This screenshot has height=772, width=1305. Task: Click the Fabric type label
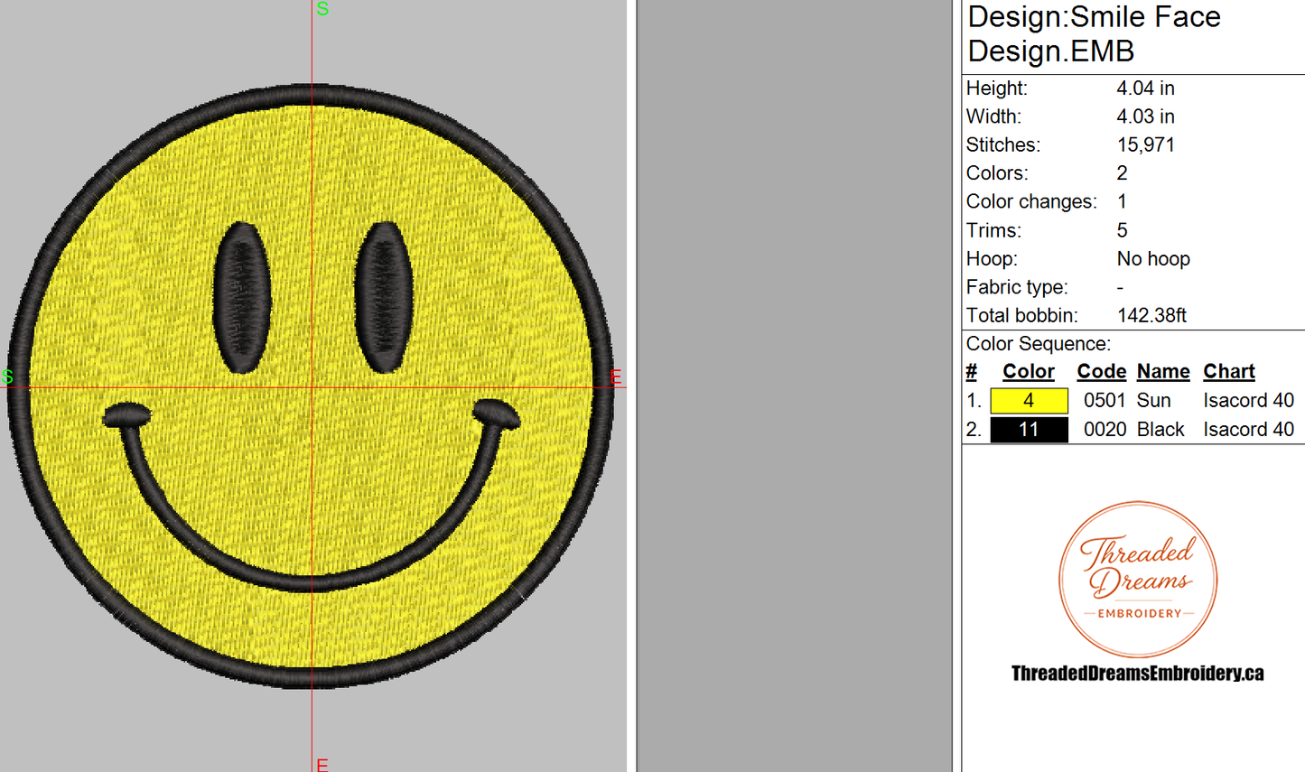[1017, 287]
